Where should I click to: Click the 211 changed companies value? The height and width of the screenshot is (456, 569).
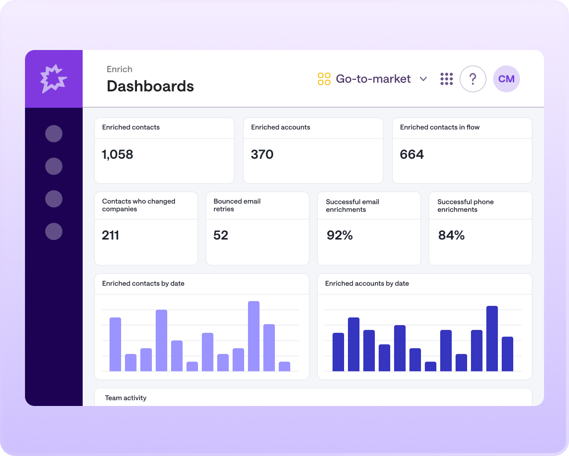(111, 235)
